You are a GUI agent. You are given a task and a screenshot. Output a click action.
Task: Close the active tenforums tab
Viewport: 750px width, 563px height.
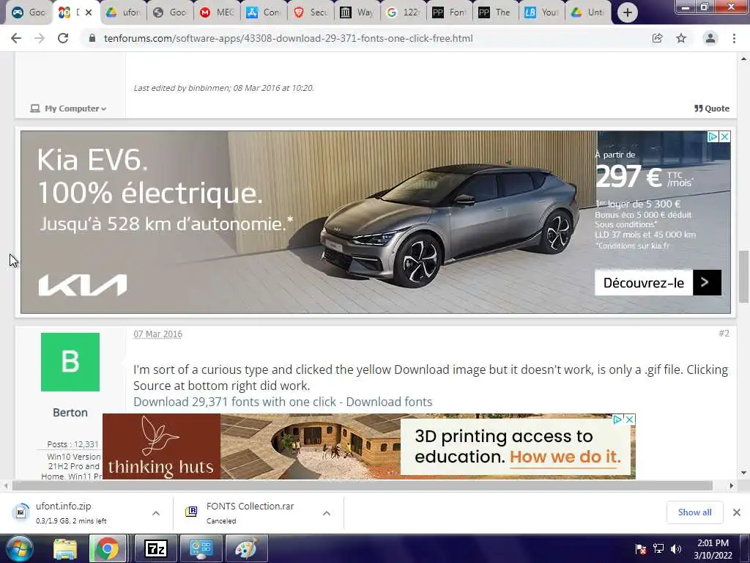click(89, 12)
